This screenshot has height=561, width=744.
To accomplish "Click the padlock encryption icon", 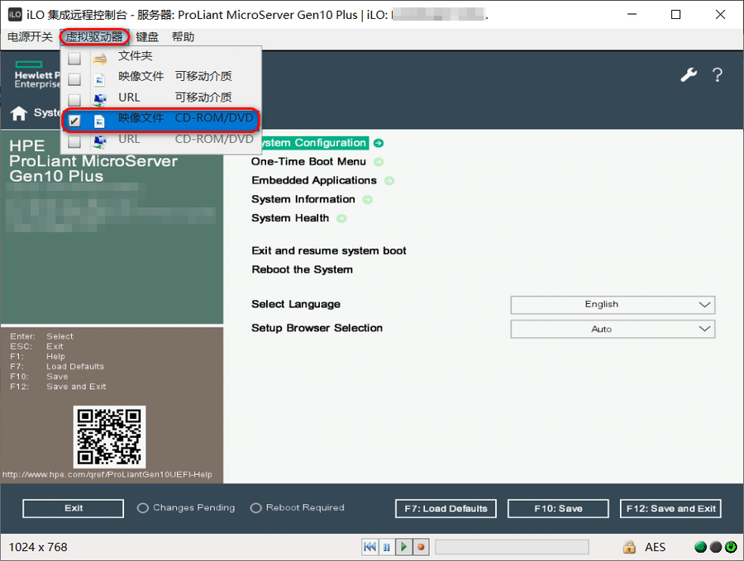I will tap(629, 547).
